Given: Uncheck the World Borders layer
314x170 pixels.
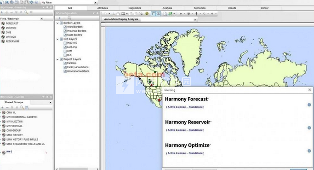Looking at the screenshot, I should click(65, 27).
